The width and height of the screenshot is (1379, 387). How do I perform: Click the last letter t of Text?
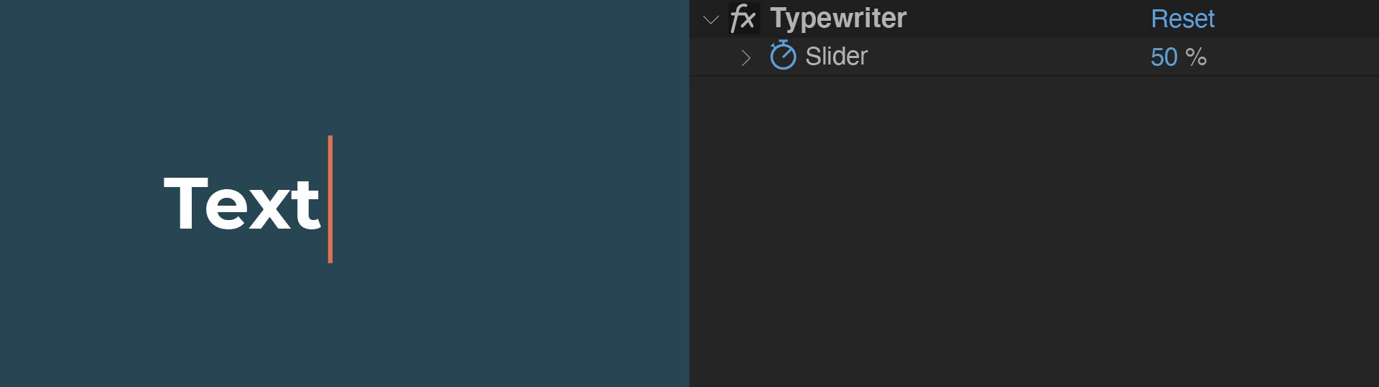[x=307, y=206]
